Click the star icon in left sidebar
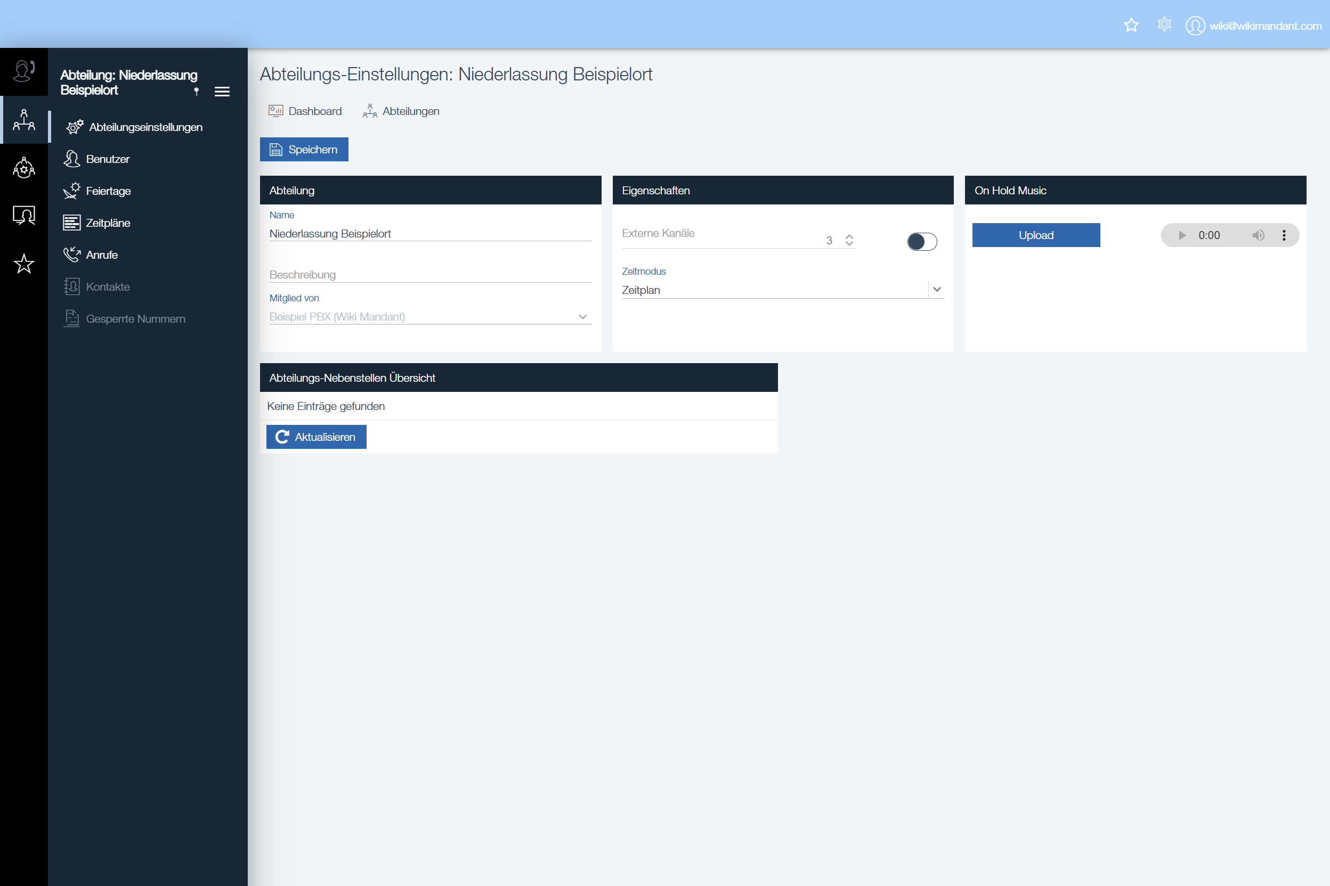1330x886 pixels. [x=24, y=264]
